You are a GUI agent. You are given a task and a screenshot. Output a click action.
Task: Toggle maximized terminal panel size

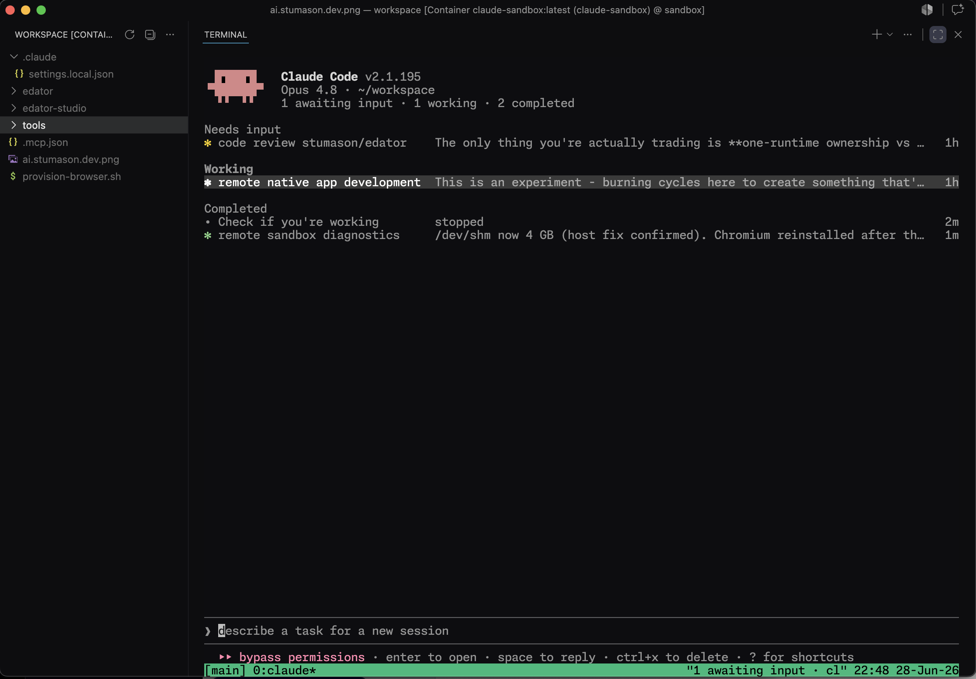(938, 35)
